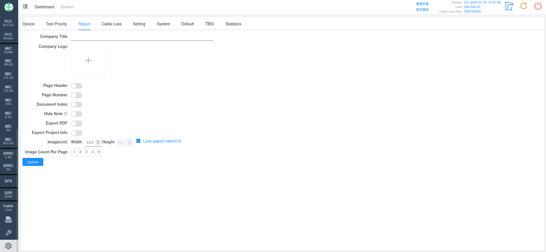Open MIC NR-BS module

(x=9, y=62)
